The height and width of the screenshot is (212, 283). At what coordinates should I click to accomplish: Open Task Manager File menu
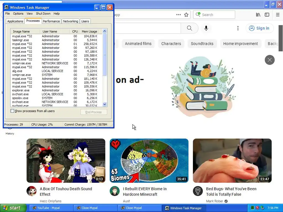(x=7, y=14)
